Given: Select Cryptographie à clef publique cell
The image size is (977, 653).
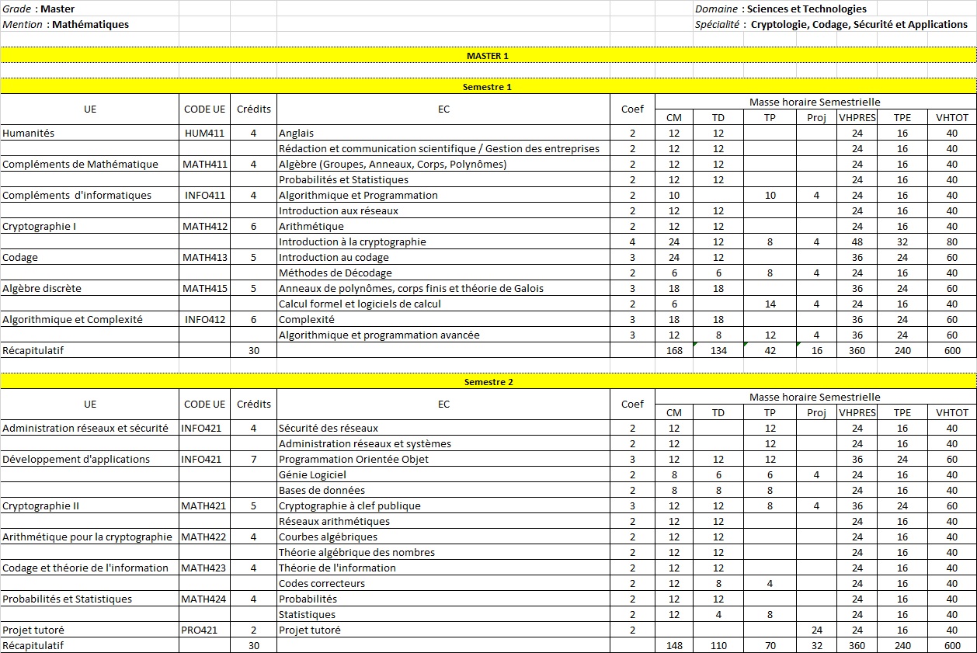Looking at the screenshot, I should [x=443, y=505].
